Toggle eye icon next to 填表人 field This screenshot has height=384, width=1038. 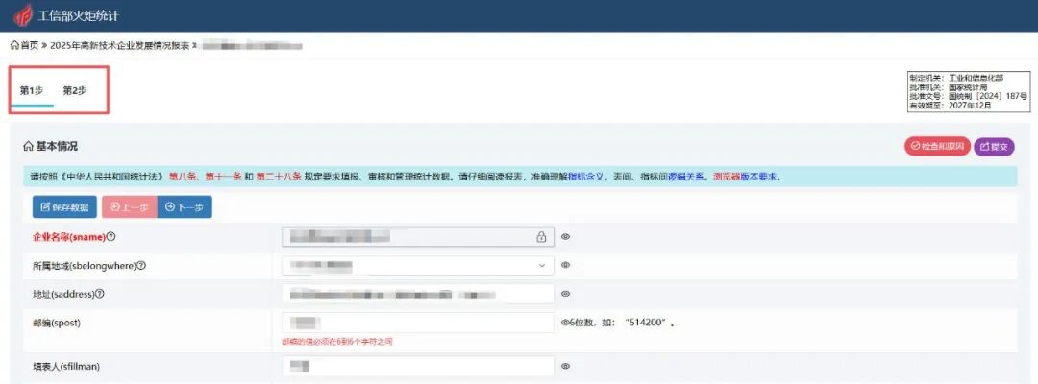tap(566, 366)
